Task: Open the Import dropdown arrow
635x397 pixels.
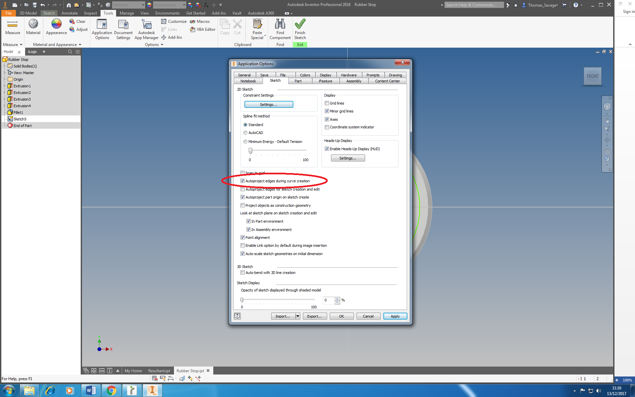Action: (297, 316)
